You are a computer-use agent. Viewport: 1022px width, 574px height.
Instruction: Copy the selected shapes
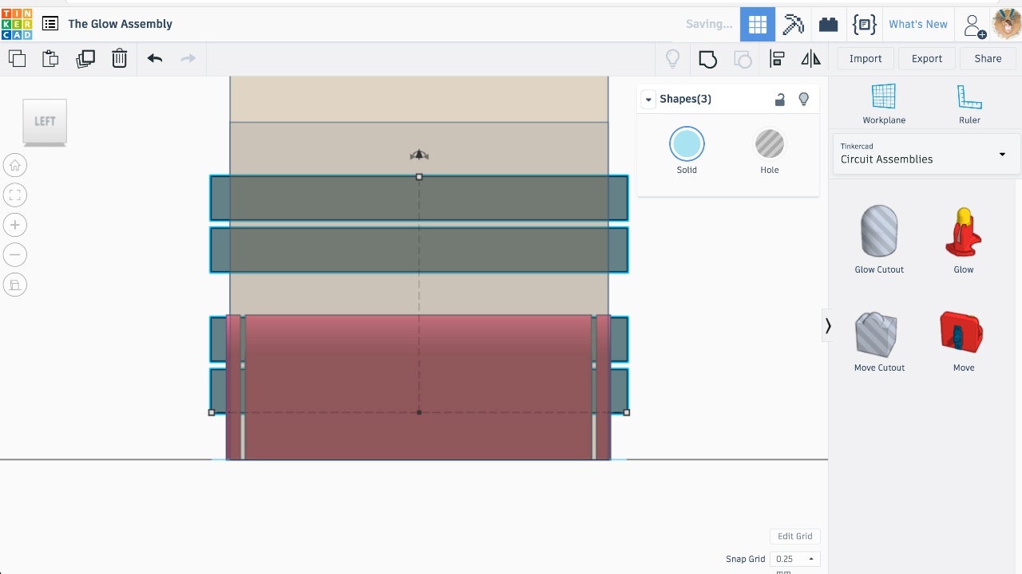pos(17,58)
